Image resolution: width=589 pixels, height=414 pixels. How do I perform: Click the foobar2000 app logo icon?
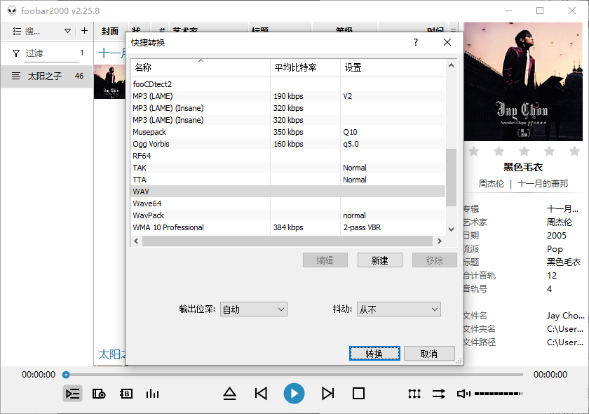pyautogui.click(x=12, y=11)
